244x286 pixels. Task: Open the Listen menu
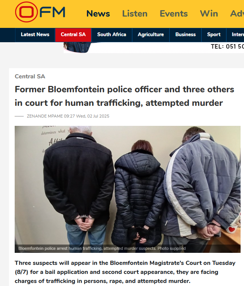[135, 14]
